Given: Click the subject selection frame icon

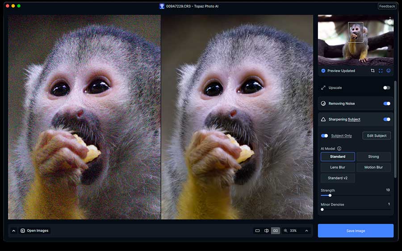Looking at the screenshot, I should 381,70.
